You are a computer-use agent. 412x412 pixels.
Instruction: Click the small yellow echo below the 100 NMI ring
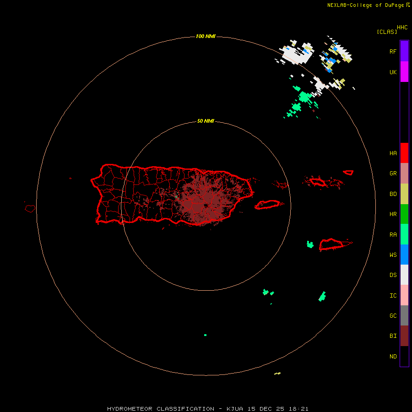point(277,374)
